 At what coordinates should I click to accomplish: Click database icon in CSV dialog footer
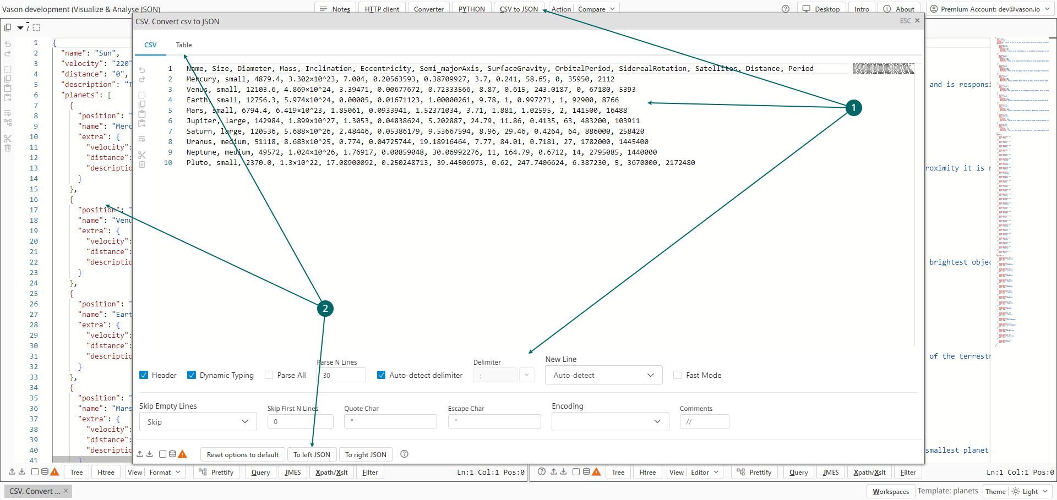(172, 454)
